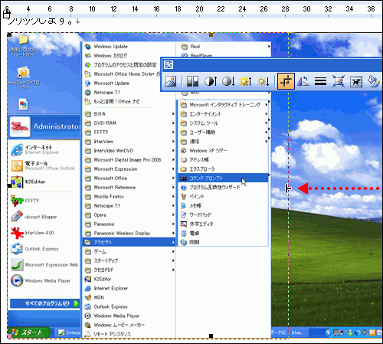The width and height of the screenshot is (383, 344).
Task: Click the Compress Pictures icon
Action: 339,81
